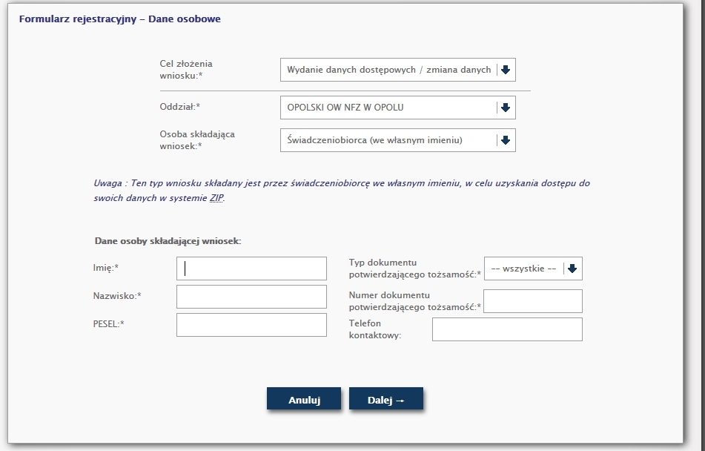Screen dimensions: 705x451
Task: Focus the Telefon kontaktowy input box
Action: [507, 329]
